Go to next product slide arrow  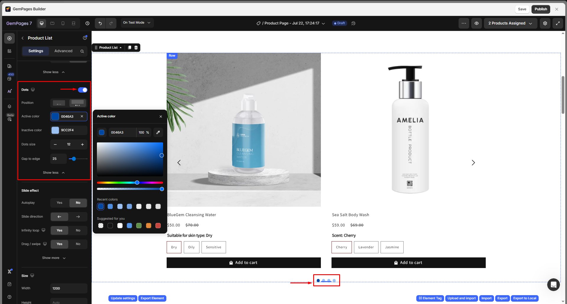coord(473,163)
